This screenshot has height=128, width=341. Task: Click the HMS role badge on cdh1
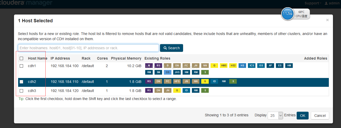224,66
